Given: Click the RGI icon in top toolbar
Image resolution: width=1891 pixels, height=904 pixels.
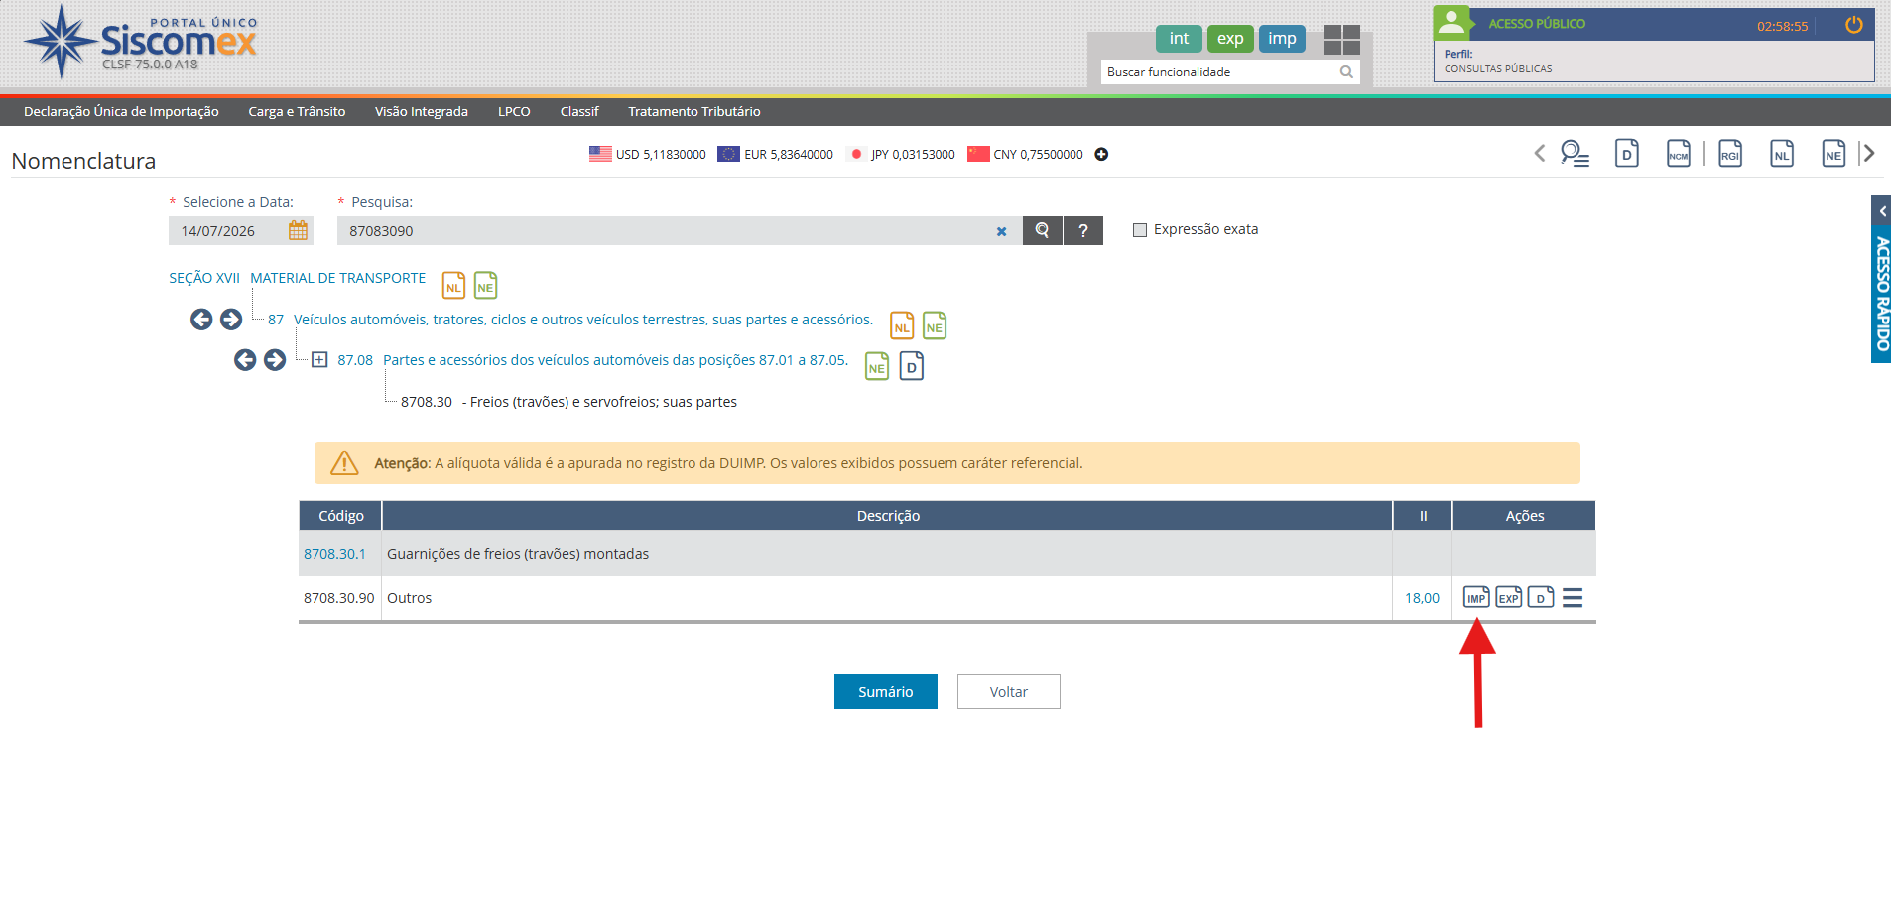Looking at the screenshot, I should [1730, 153].
